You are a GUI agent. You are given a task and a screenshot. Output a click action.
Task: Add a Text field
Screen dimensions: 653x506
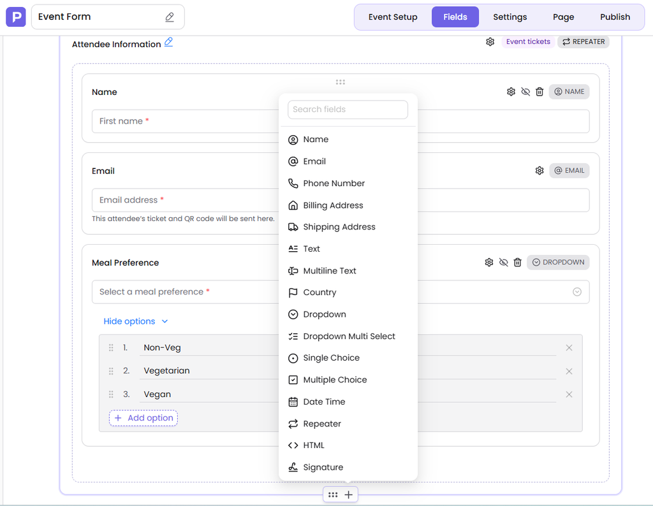[x=348, y=249]
